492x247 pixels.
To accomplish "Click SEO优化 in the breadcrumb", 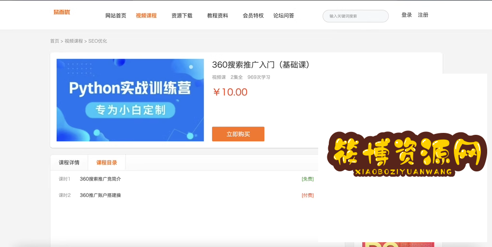I will click(x=98, y=41).
